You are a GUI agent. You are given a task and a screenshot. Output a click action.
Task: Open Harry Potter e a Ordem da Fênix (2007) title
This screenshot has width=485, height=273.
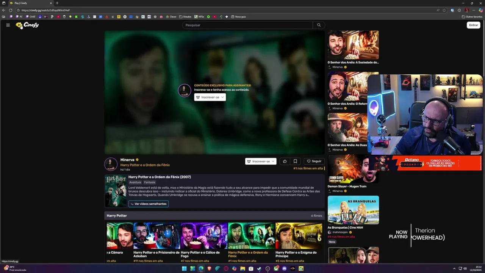pyautogui.click(x=160, y=177)
